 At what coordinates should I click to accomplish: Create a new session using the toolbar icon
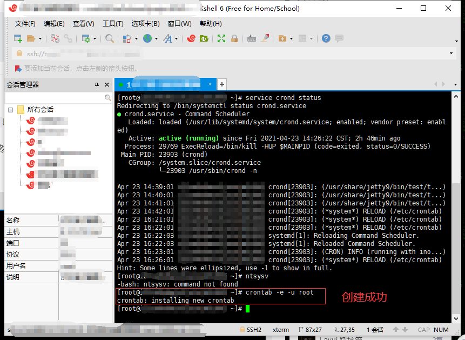pyautogui.click(x=19, y=38)
